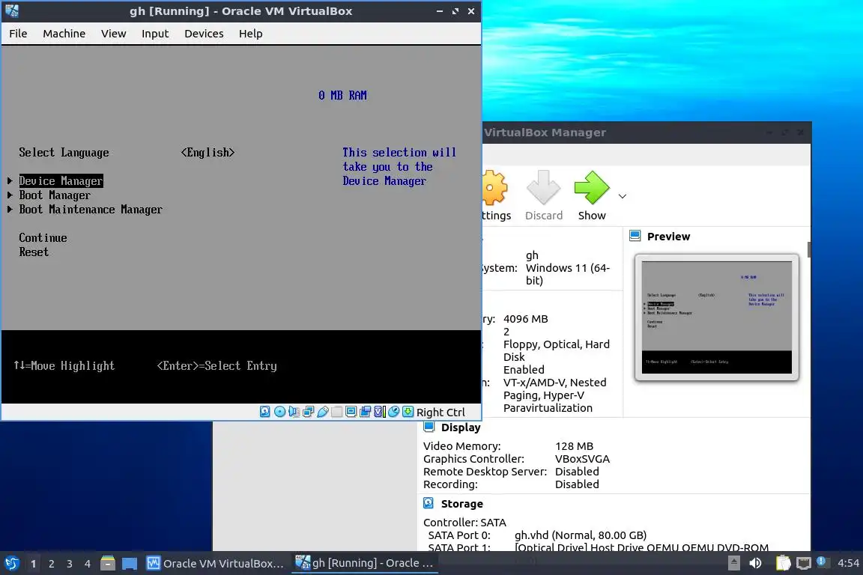The image size is (863, 575).
Task: Open the Show button dropdown arrow
Action: 623,196
